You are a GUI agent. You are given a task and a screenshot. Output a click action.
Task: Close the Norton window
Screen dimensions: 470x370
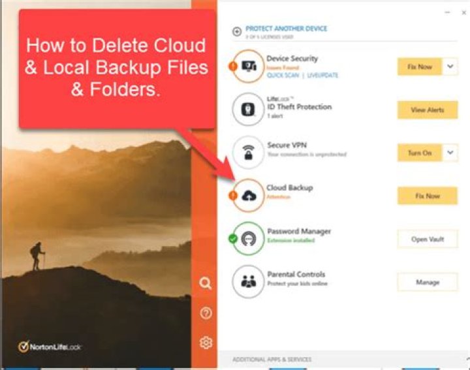[x=463, y=12]
